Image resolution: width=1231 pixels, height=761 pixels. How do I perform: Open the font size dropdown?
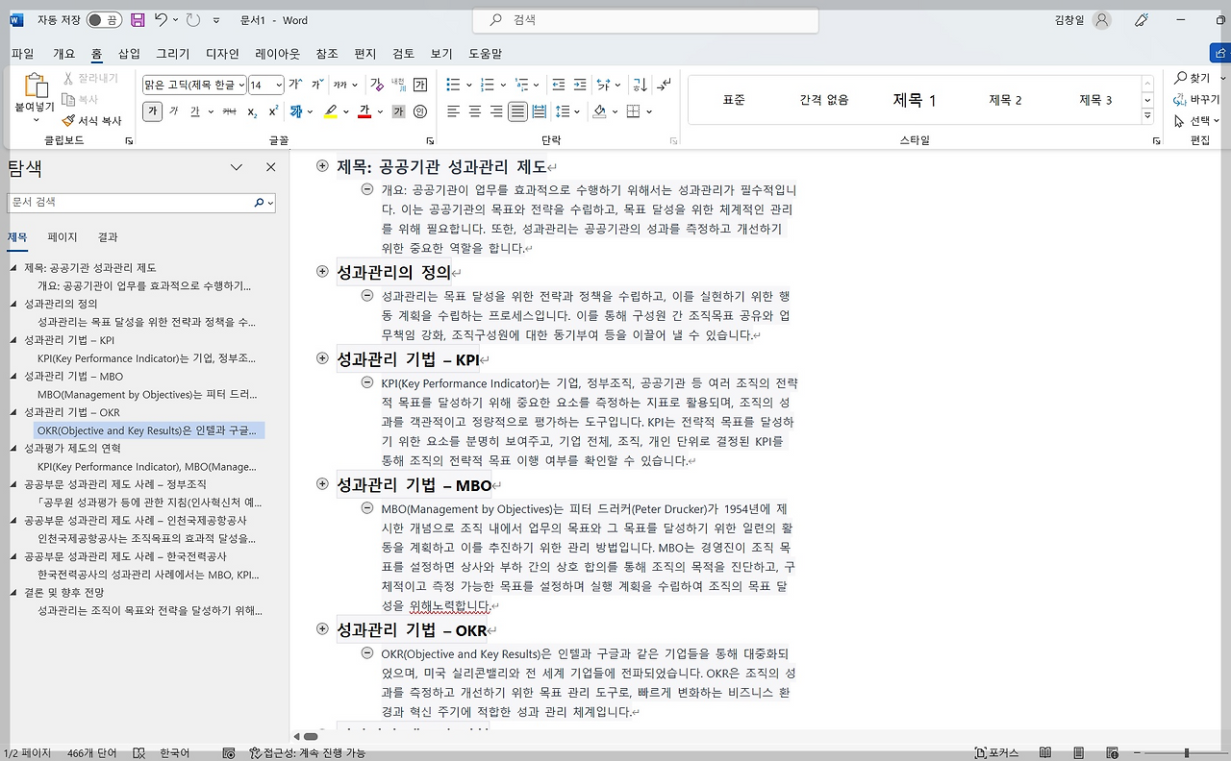[x=279, y=85]
